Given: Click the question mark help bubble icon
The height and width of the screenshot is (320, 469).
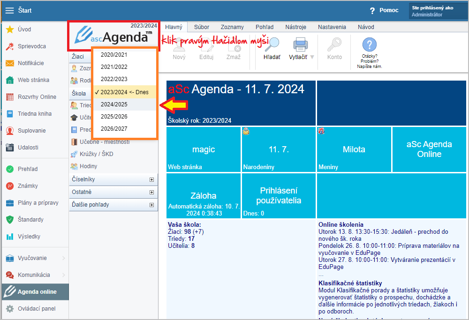Looking at the screenshot, I should tap(370, 45).
